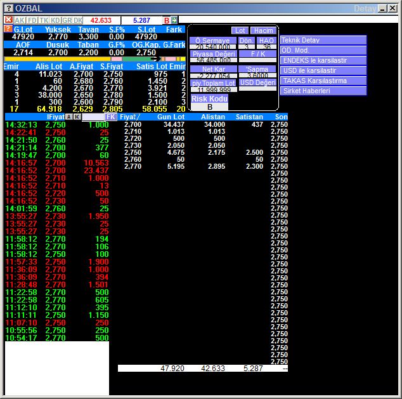The width and height of the screenshot is (402, 399).
Task: Click the title bar help icon beside OZBAL
Action: click(9, 8)
